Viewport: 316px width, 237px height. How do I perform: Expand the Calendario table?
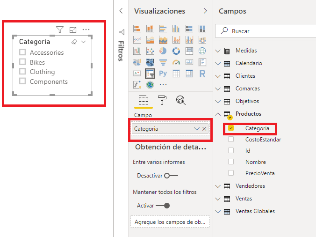pos(218,64)
